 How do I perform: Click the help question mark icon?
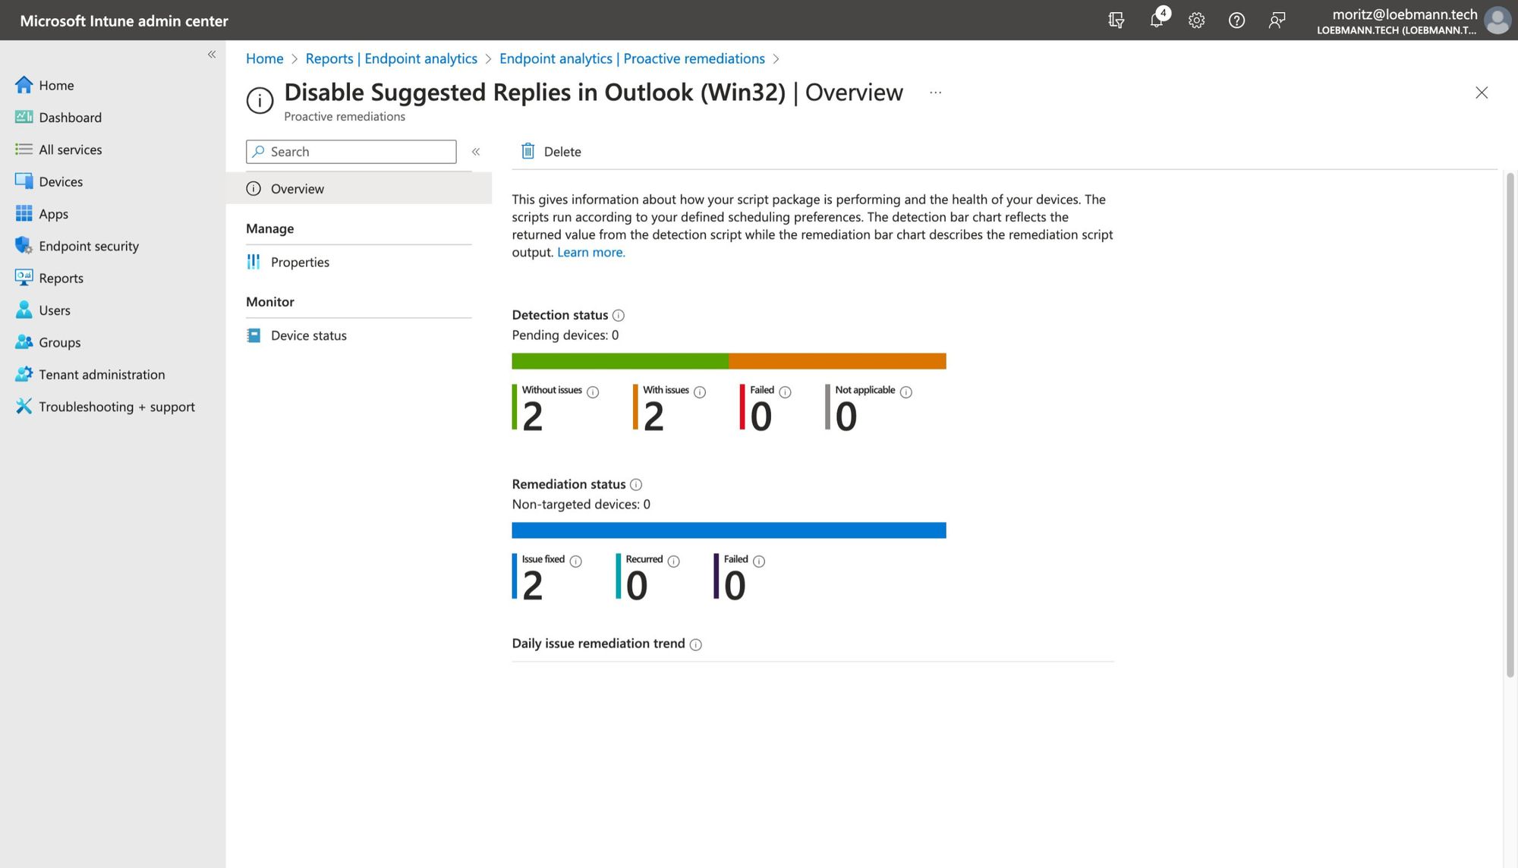1236,20
